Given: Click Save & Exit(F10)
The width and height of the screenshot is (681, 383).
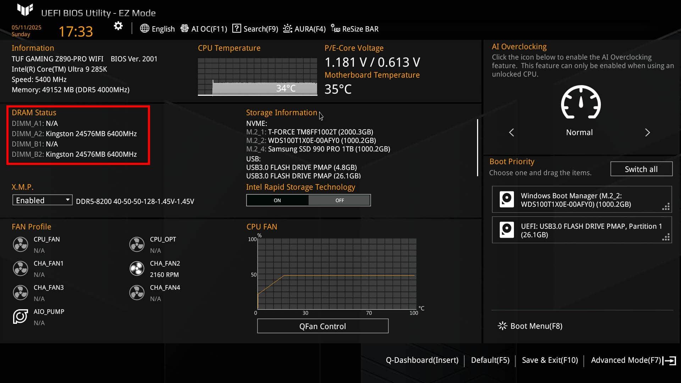Looking at the screenshot, I should click(x=550, y=360).
